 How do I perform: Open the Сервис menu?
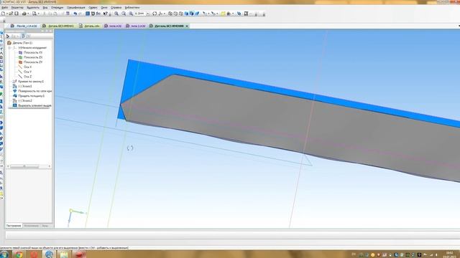pos(93,8)
